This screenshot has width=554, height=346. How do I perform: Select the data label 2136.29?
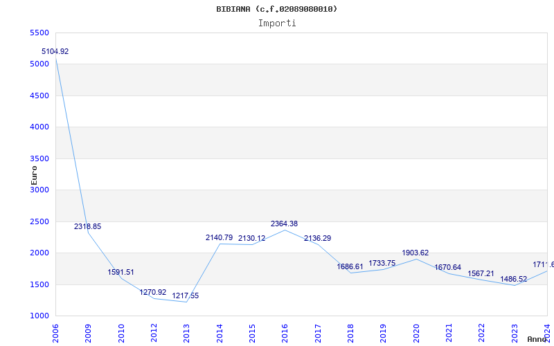click(x=318, y=238)
